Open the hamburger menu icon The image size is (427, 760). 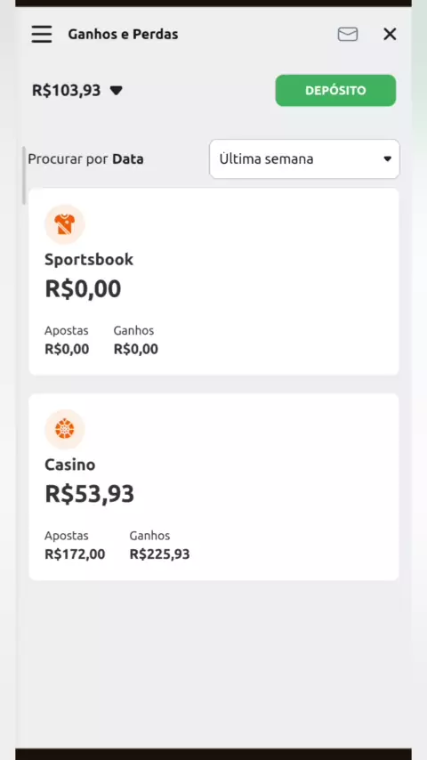[42, 34]
